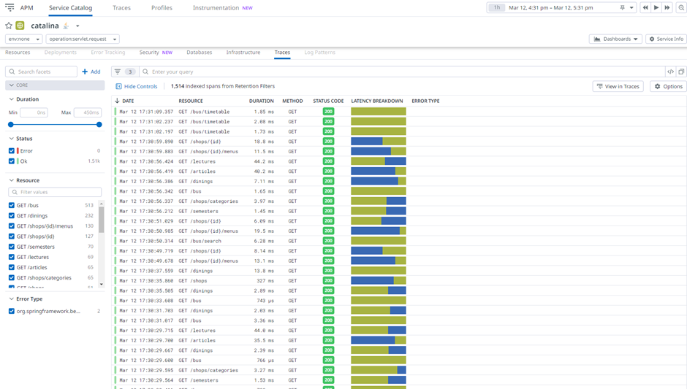Open the Instrumentation tab

pyautogui.click(x=223, y=8)
